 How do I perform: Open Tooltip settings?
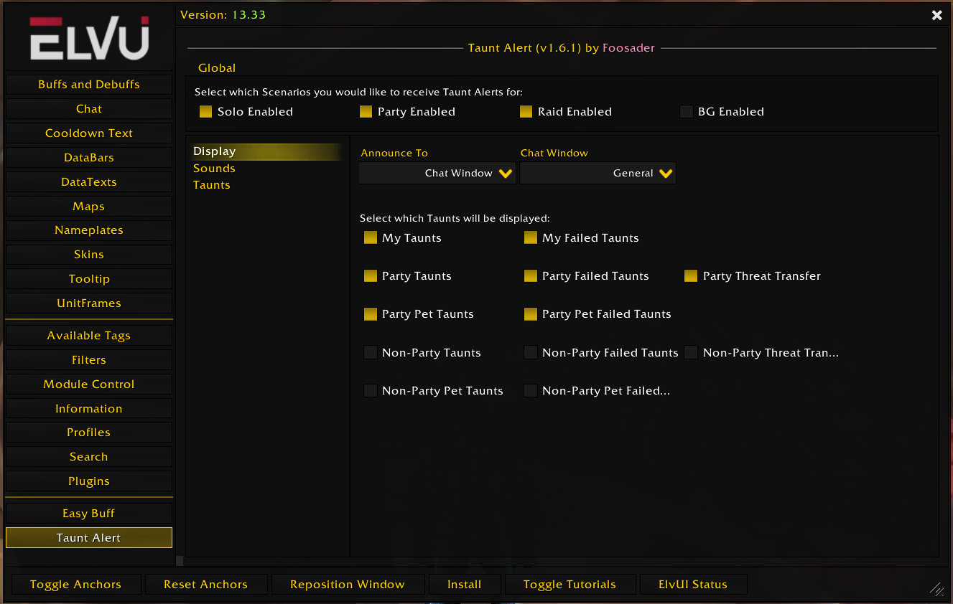point(89,279)
